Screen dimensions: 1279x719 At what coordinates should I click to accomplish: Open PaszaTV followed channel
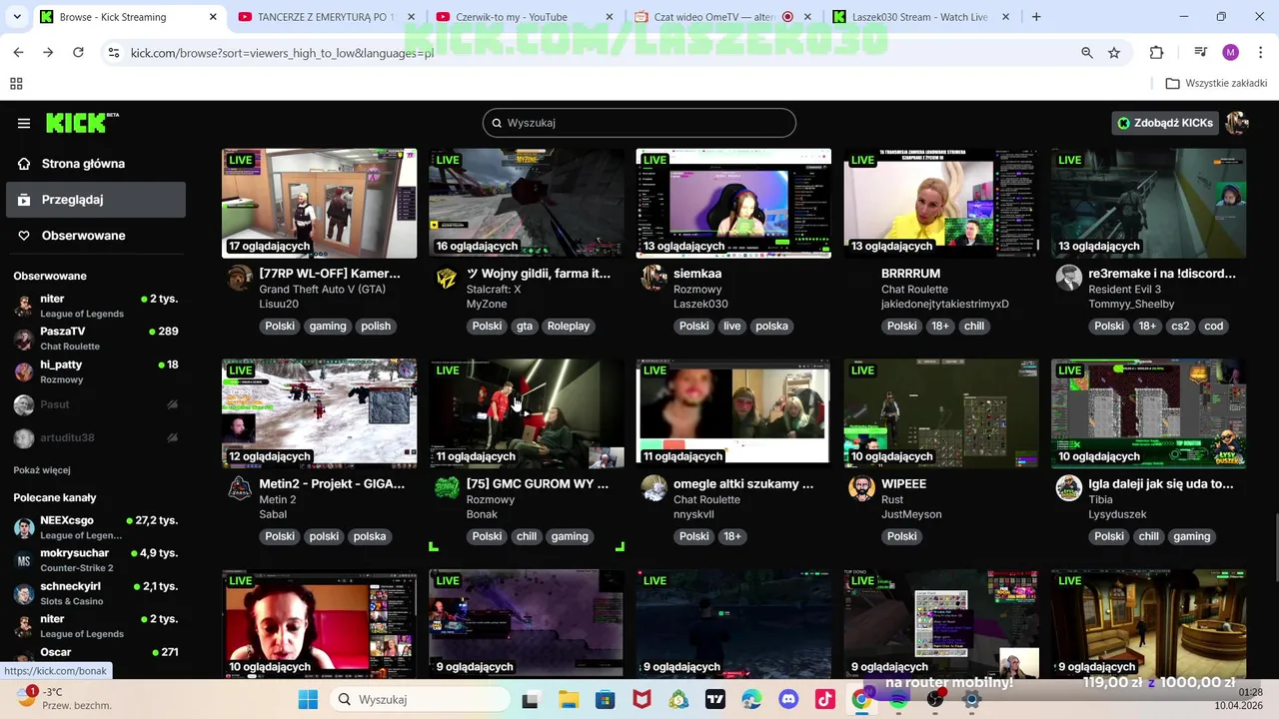[x=95, y=339]
